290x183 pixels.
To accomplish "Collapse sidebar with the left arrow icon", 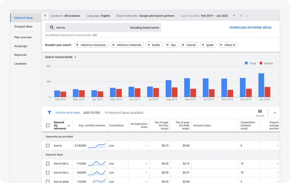I will pyautogui.click(x=45, y=16).
